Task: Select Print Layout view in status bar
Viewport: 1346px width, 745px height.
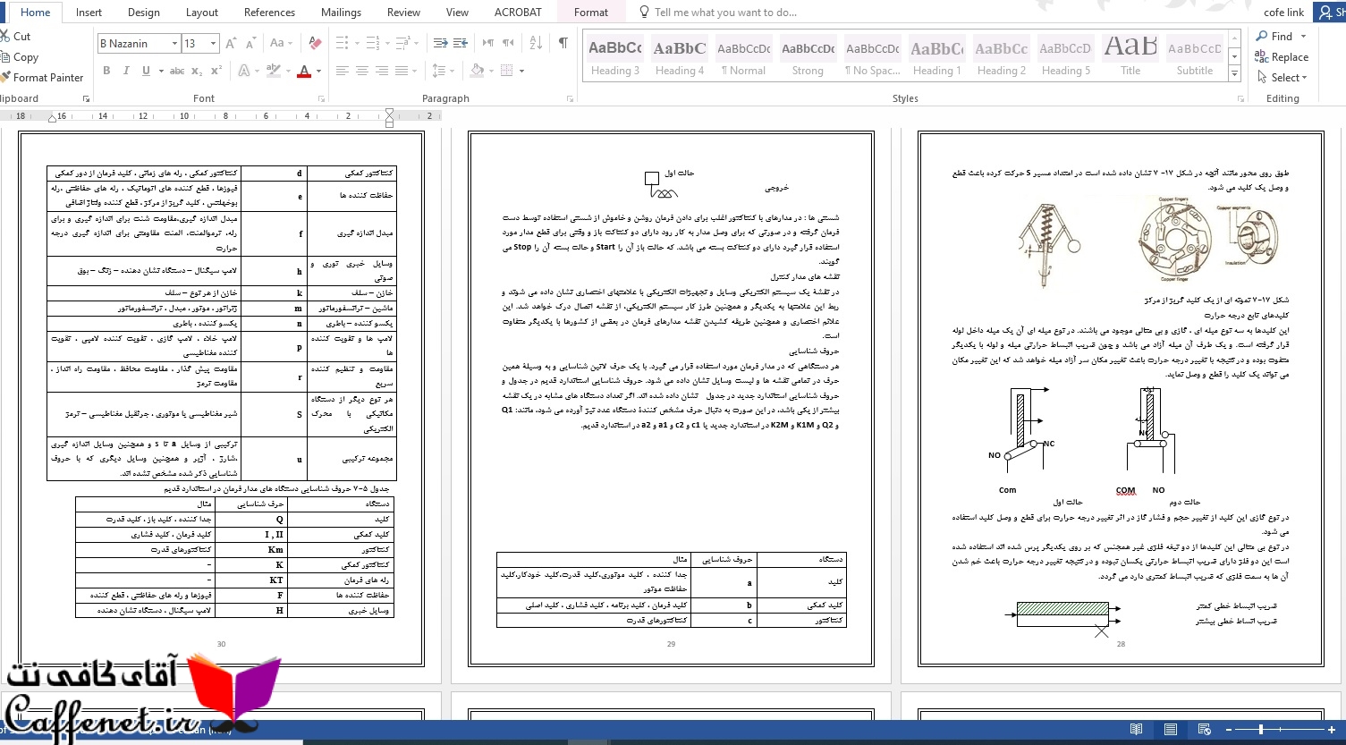Action: click(1171, 730)
